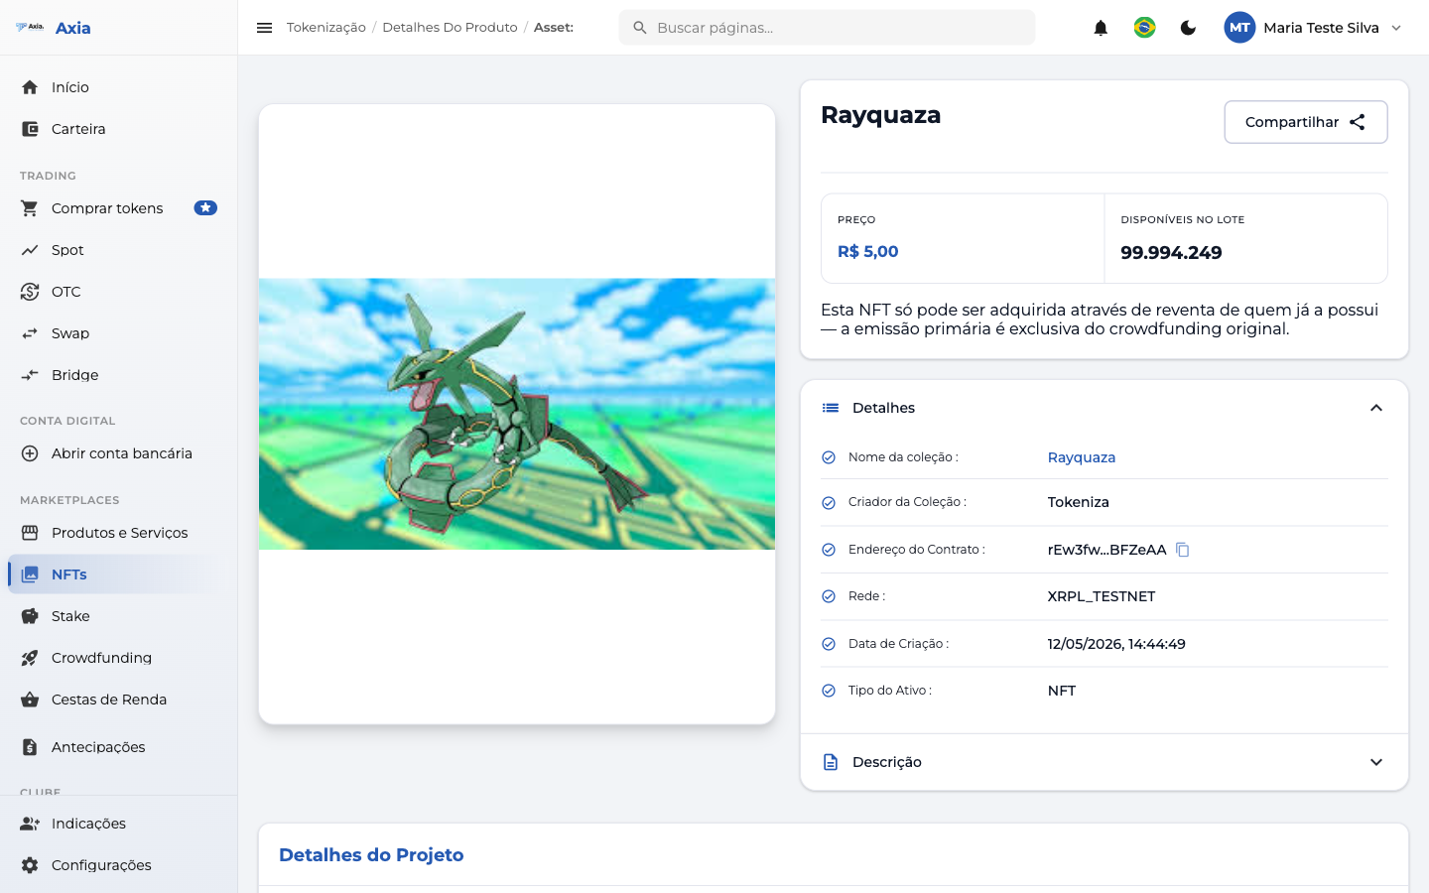
Task: Open Spot trading
Action: coord(119,250)
